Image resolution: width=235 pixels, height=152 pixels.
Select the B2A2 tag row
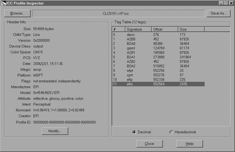coord(158,66)
